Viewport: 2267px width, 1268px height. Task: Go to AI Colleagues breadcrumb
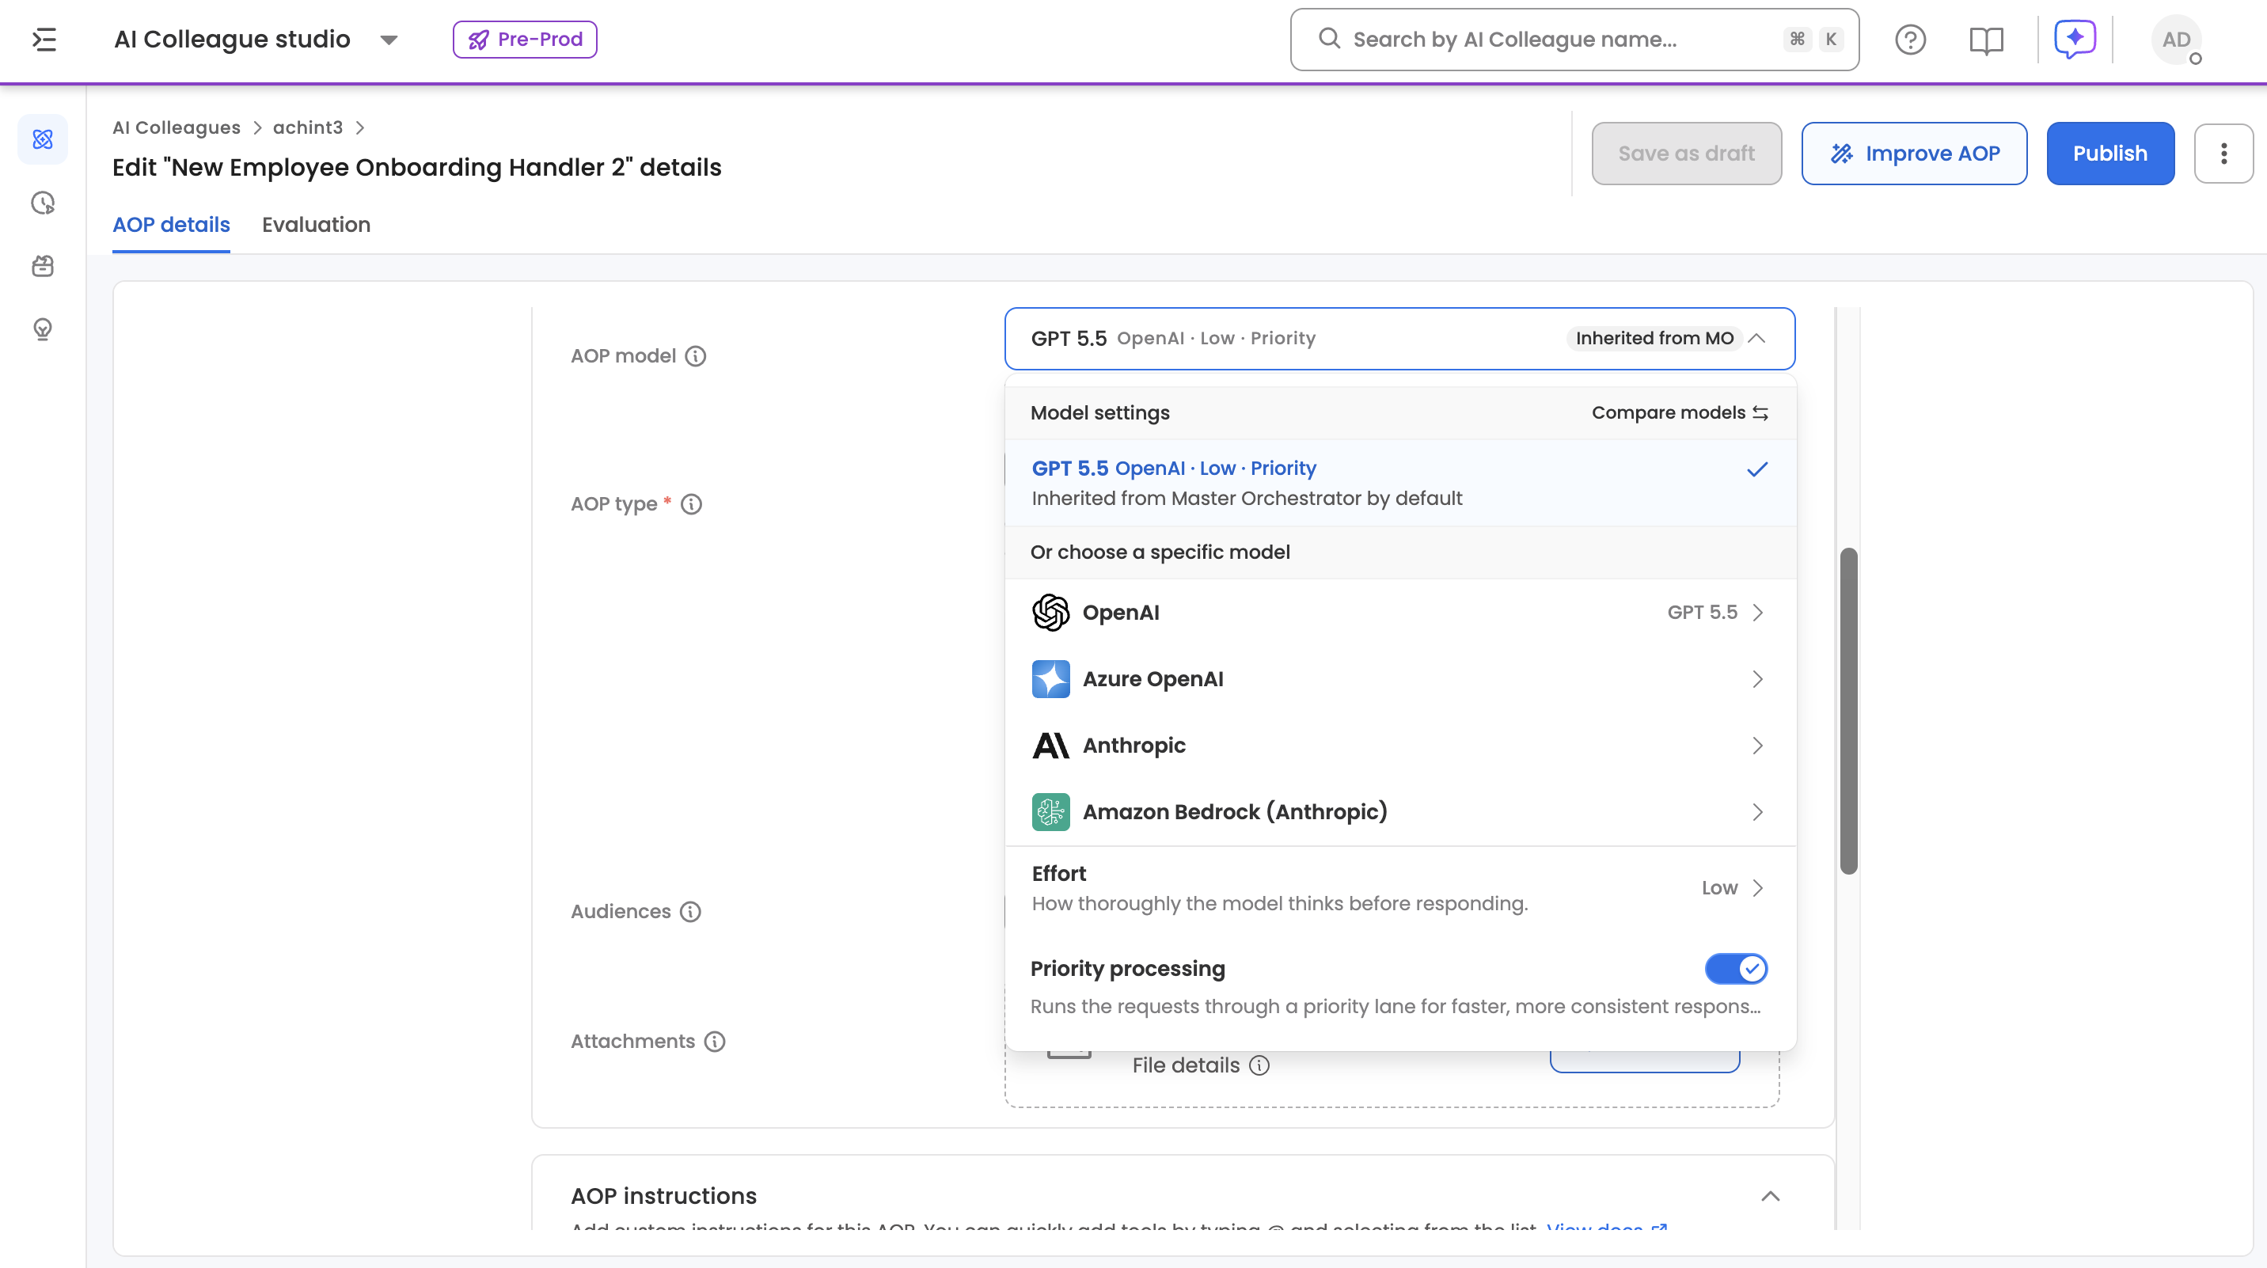point(176,127)
